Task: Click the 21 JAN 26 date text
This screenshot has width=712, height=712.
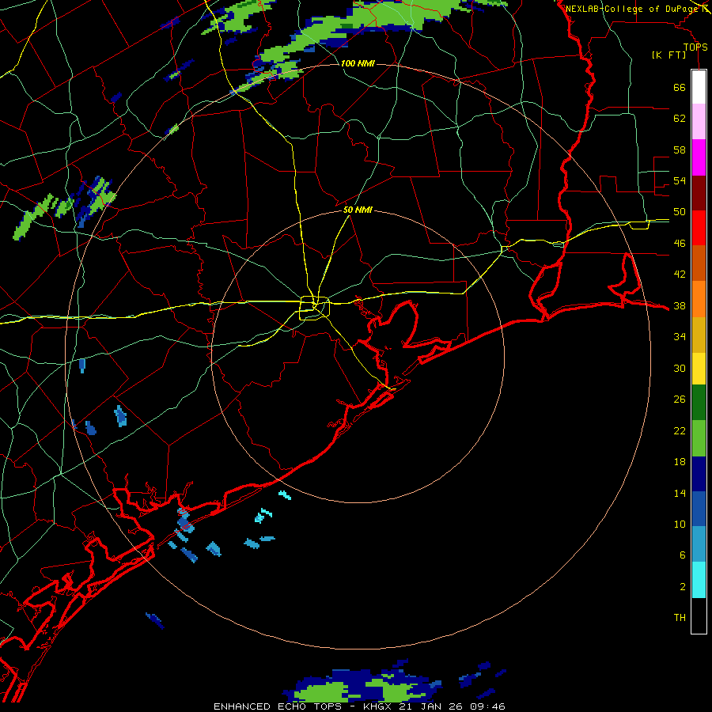Action: pos(430,706)
